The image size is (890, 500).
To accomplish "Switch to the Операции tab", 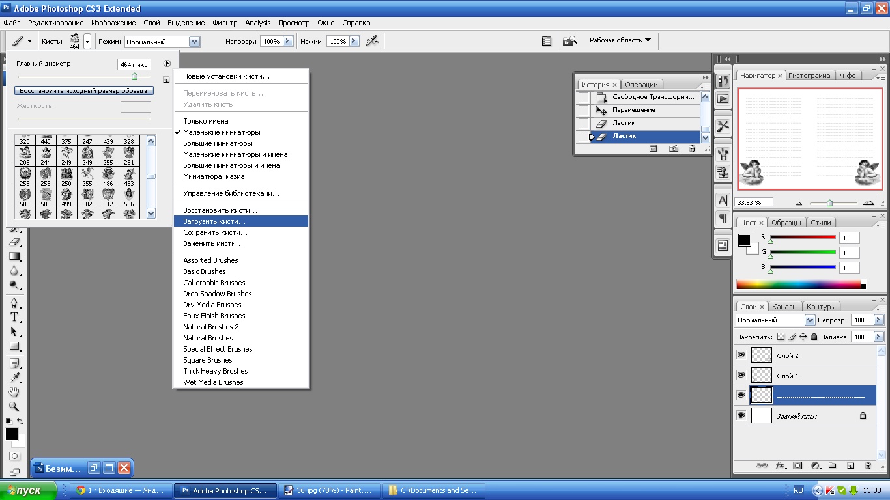I will coord(641,85).
